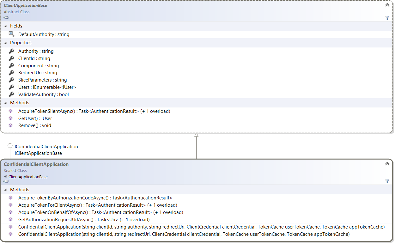
Task: Click cube icon beside AcquireTokenByAuthorizationCodeAsync
Action: 10,198
